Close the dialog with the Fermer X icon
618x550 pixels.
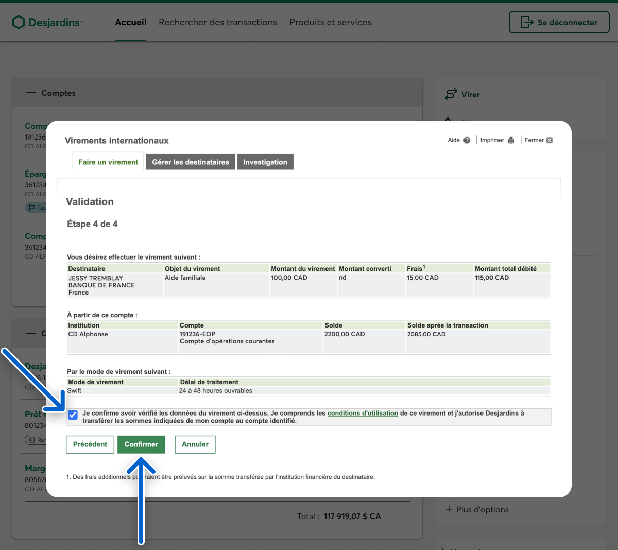click(x=550, y=140)
